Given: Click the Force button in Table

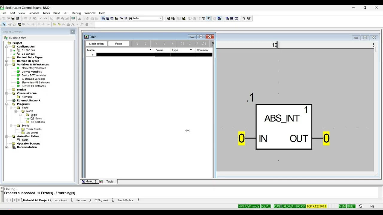Looking at the screenshot, I should click(x=118, y=44).
